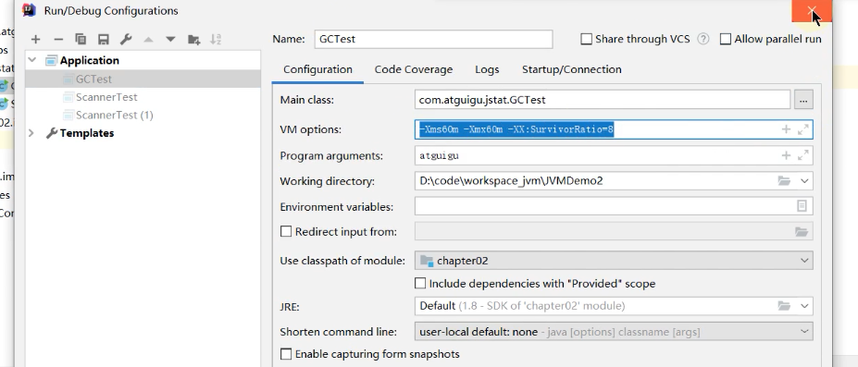The height and width of the screenshot is (367, 858).
Task: Click the Environment variables field
Action: 614,206
